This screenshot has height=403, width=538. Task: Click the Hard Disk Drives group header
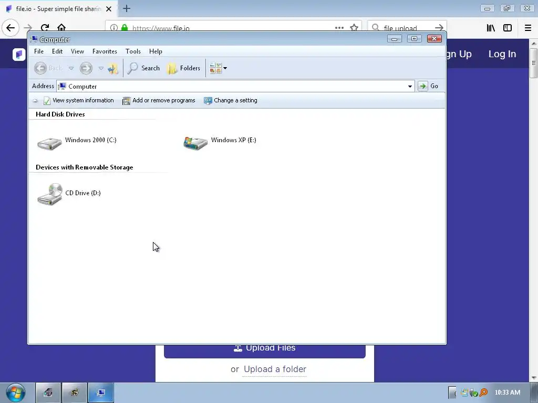pos(60,114)
